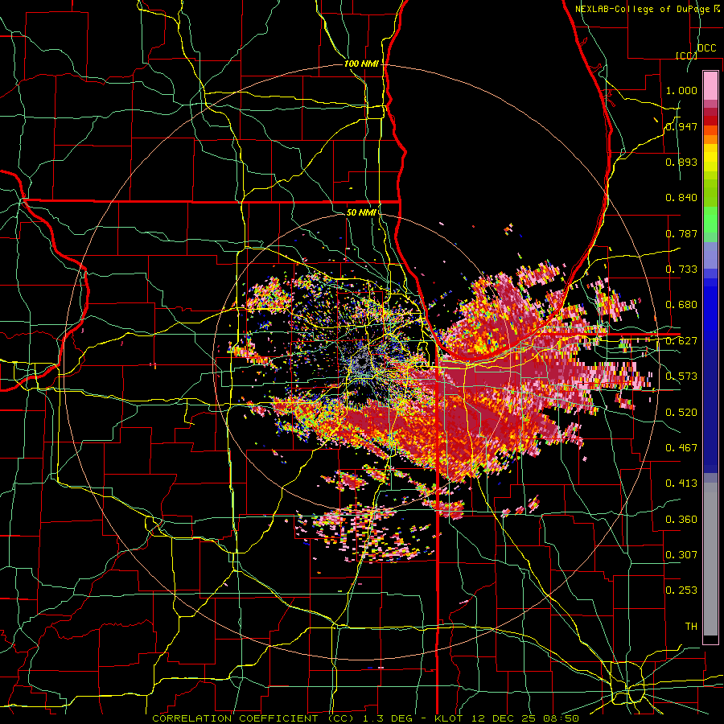Click the "DCC" label above the color scale
The width and height of the screenshot is (724, 724).
707,48
